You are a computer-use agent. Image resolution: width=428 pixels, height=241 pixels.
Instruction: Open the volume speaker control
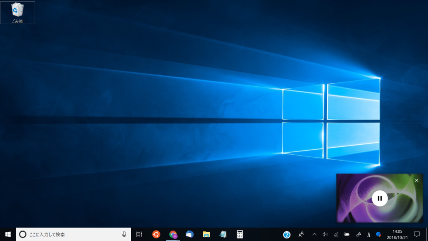coord(325,234)
